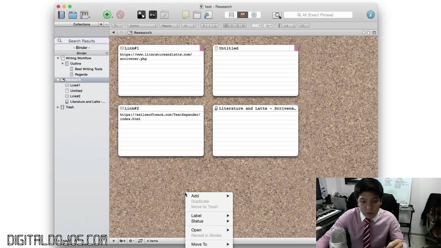Viewport: 441px width, 248px height.
Task: Open the Search Results collection tab
Action: click(x=82, y=41)
